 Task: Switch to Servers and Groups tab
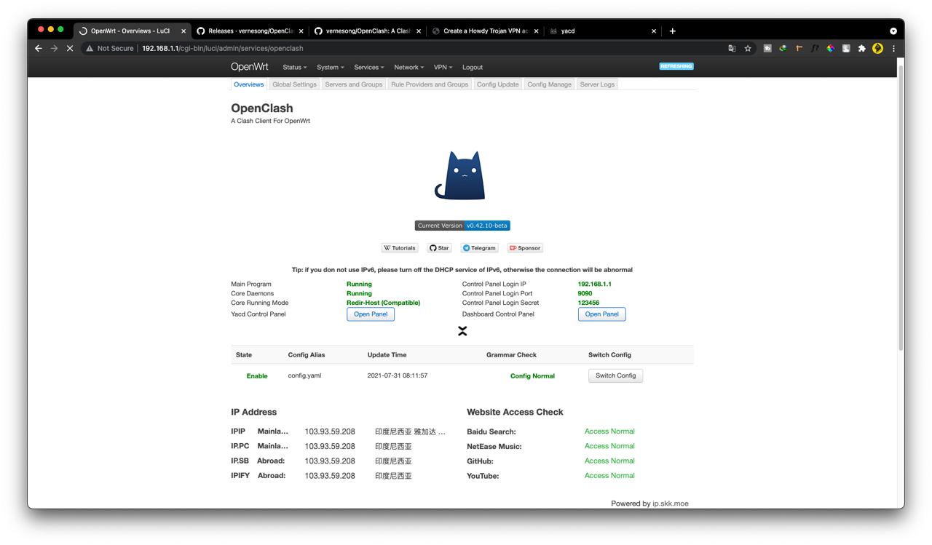point(354,84)
